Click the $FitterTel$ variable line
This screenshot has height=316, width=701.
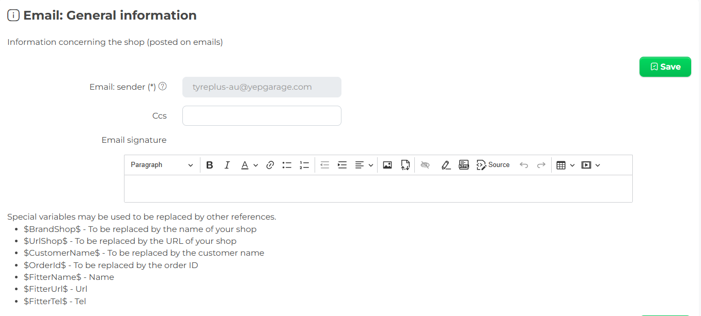(x=55, y=301)
